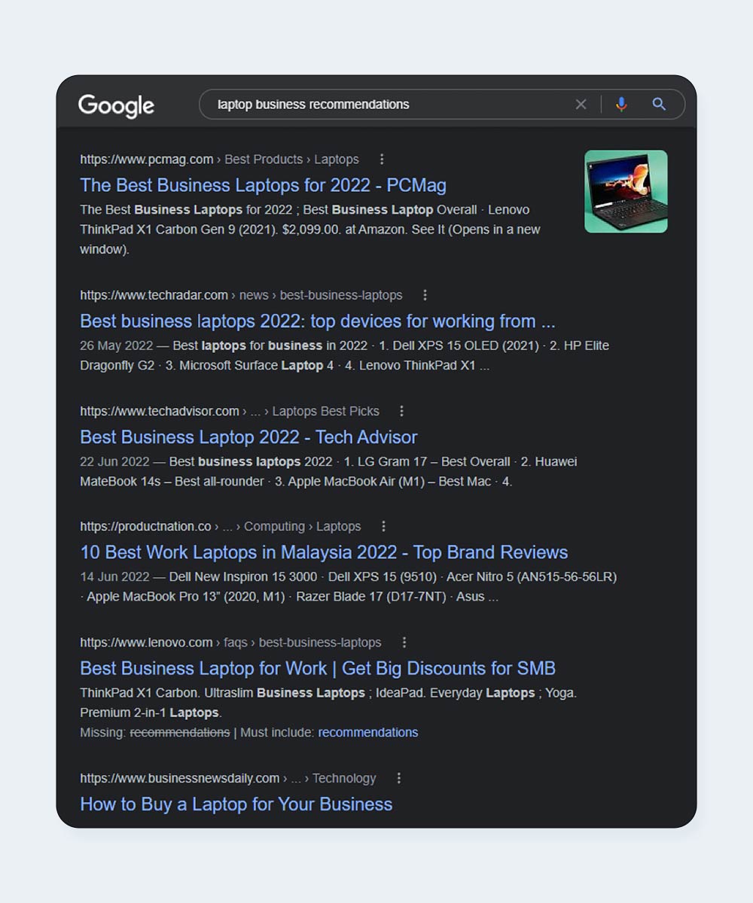Click the ThinkPad laptop thumbnail image

coord(626,191)
